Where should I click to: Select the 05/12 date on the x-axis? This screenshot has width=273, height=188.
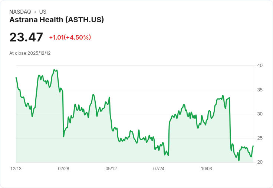click(x=111, y=169)
